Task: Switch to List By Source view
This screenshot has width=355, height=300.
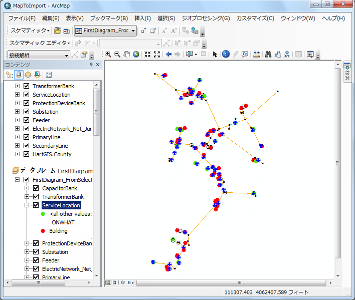Action: tap(19, 75)
